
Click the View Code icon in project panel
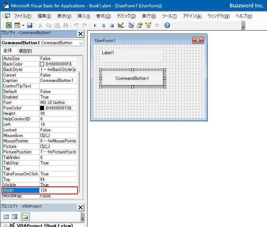point(6,217)
